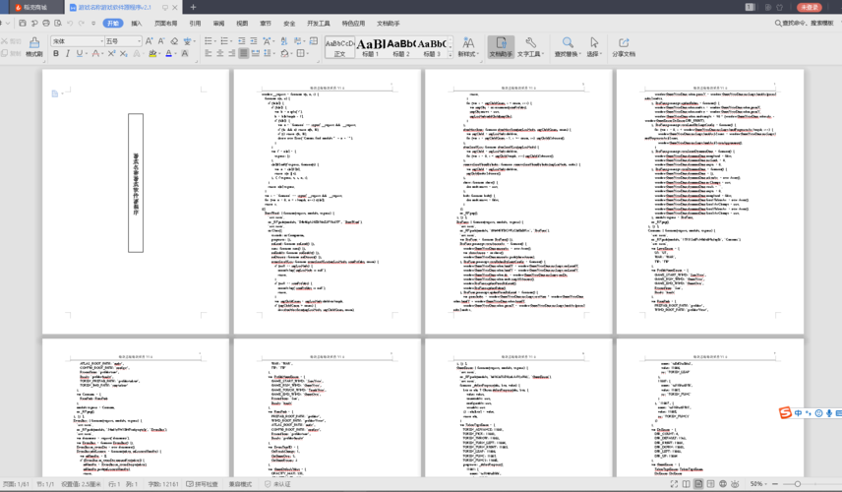Viewport: 842px width, 492px height.
Task: Switch to full screen view icon
Action: [x=674, y=484]
